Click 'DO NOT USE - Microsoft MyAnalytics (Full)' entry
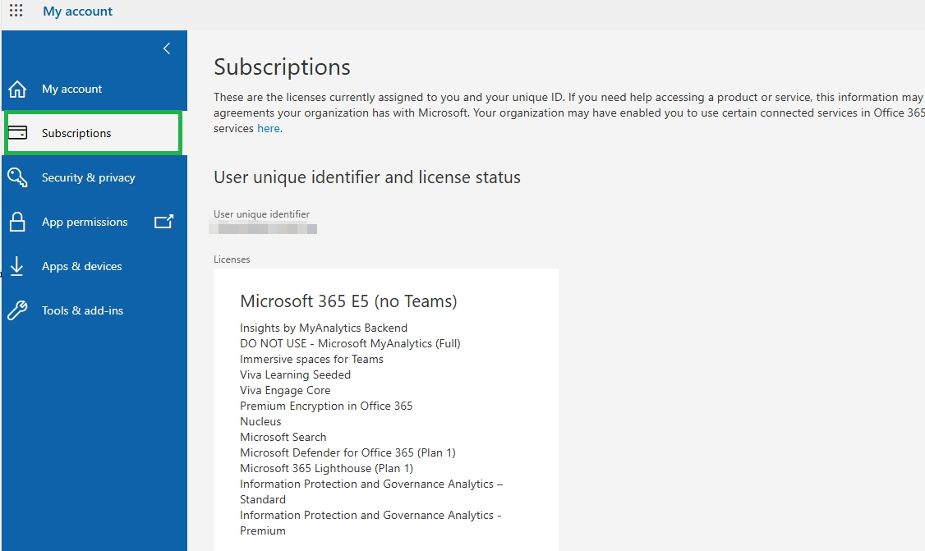The height and width of the screenshot is (551, 925). click(x=350, y=343)
